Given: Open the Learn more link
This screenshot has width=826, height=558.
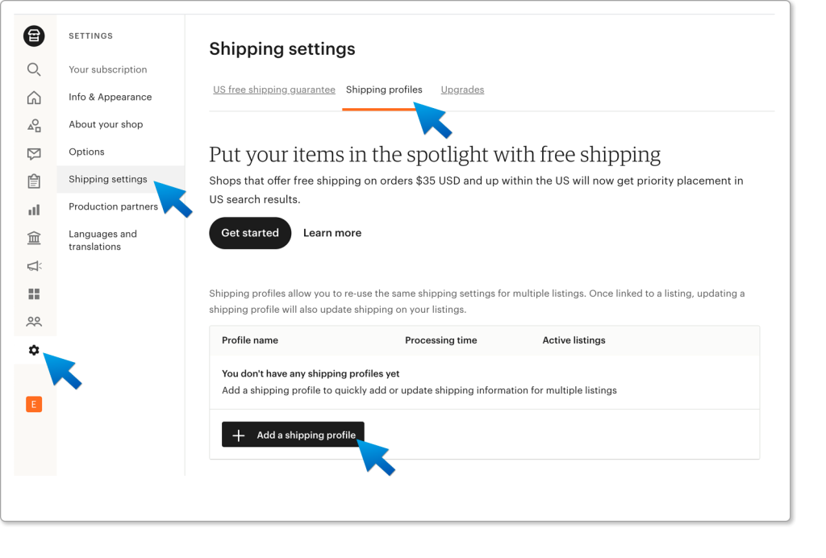Looking at the screenshot, I should tap(332, 233).
